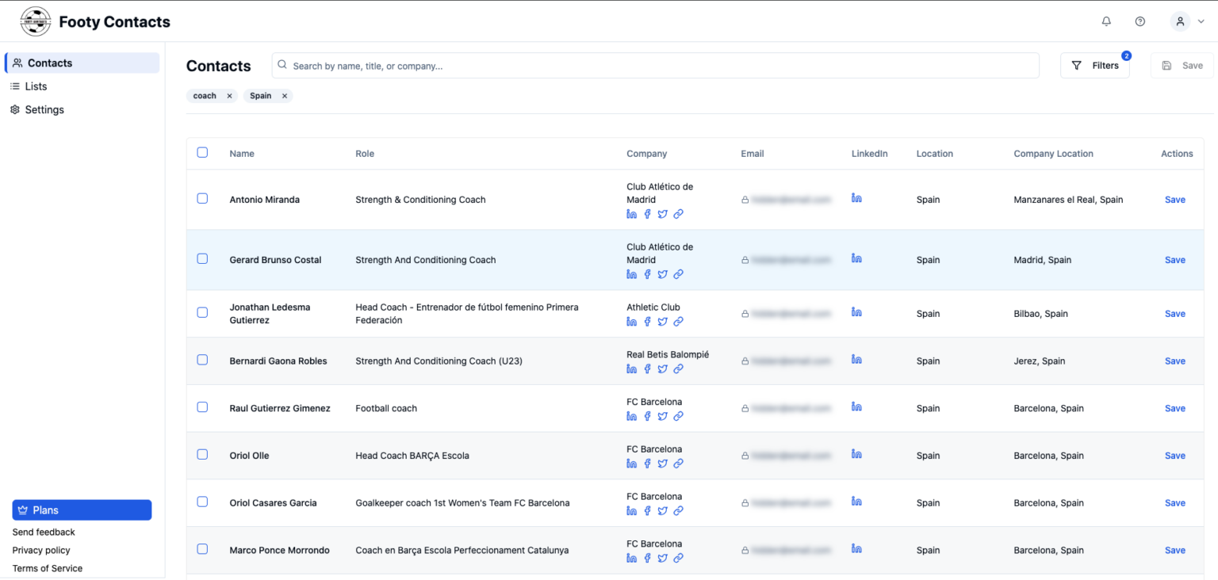Open the Filters panel
Viewport: 1218px width, 580px height.
click(1094, 66)
